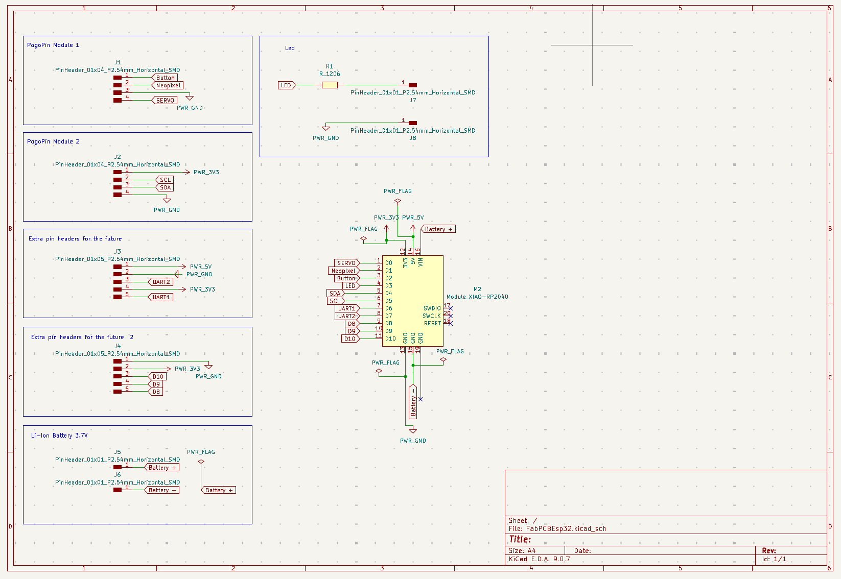The image size is (841, 579).
Task: Click the J5 reference designator
Action: [118, 452]
